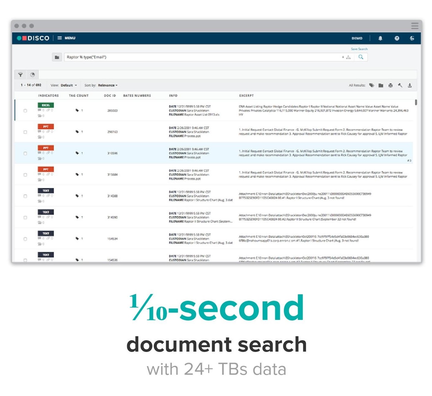This screenshot has height=396, width=432.
Task: Open the filter funnel tab
Action: (x=20, y=75)
